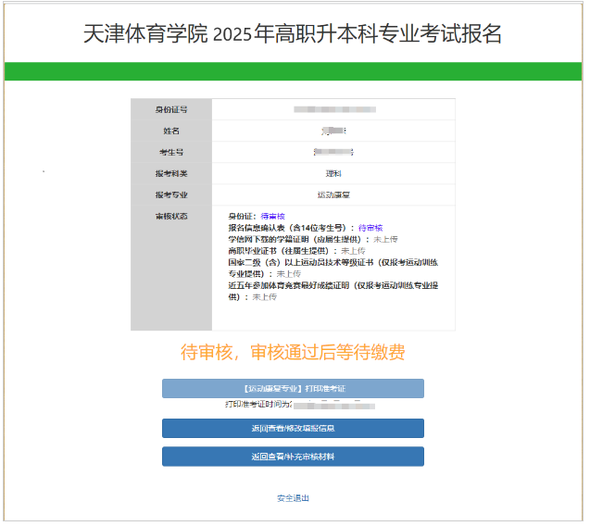This screenshot has width=590, height=526.
Task: Click the orange 待审核，审核通过后等待缴费 notice
Action: click(x=295, y=355)
